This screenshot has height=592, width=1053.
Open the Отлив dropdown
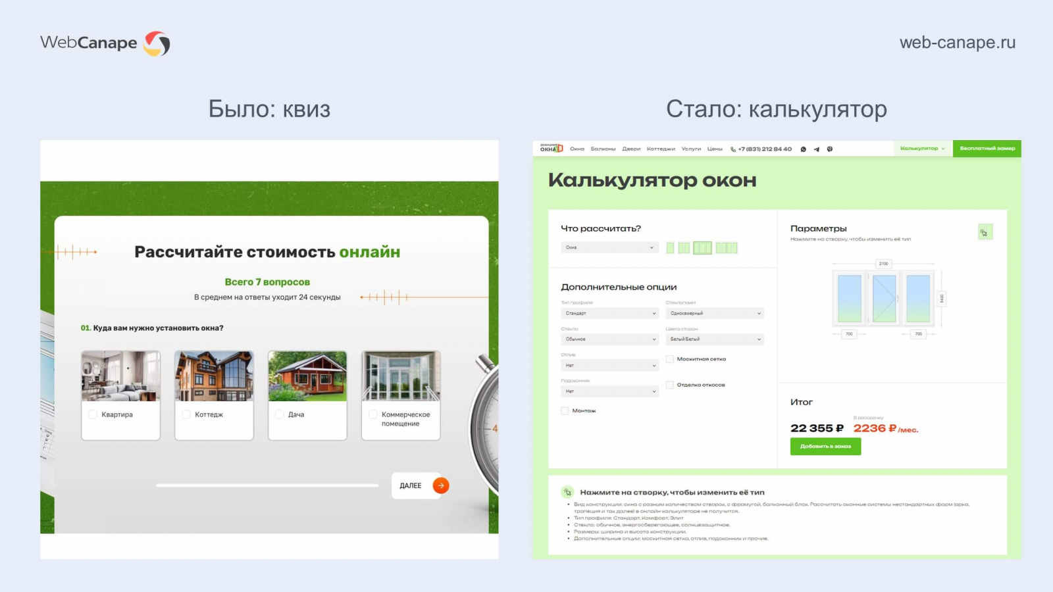[x=609, y=365]
